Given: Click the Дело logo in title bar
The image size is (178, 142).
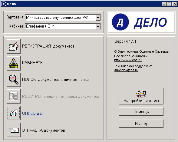Looking at the screenshot, I should [3, 4].
